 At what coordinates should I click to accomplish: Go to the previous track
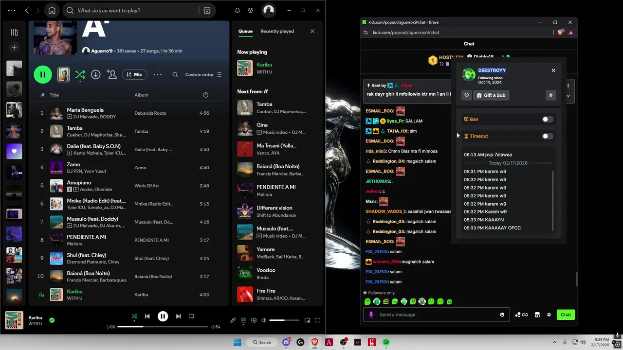147,316
